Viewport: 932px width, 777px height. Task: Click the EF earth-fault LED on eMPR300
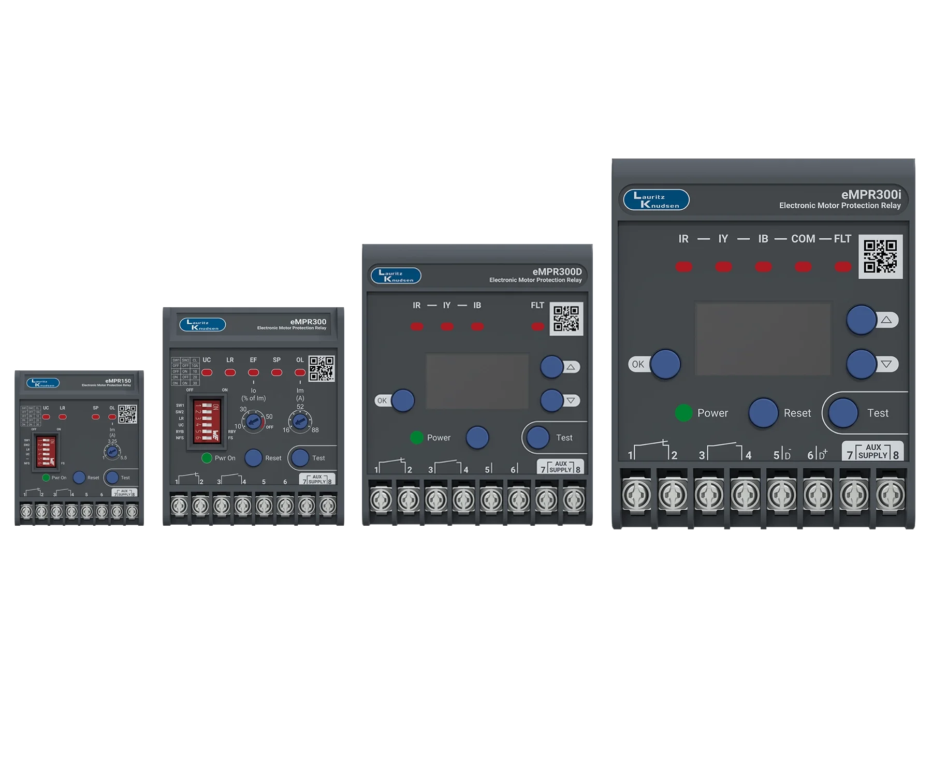(253, 372)
